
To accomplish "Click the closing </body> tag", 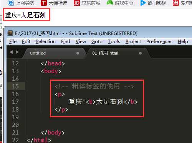I will point(53,133).
